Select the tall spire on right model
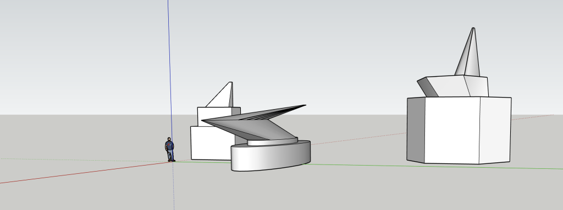 coord(468,54)
